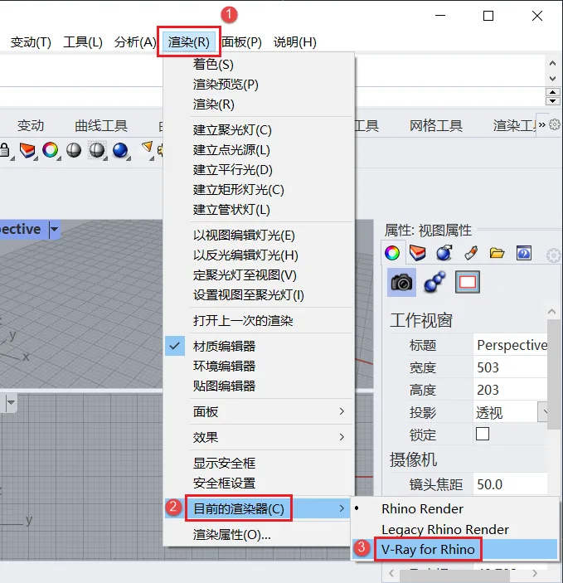Toggle the 锁定 checkbox
563x583 pixels.
(x=483, y=434)
